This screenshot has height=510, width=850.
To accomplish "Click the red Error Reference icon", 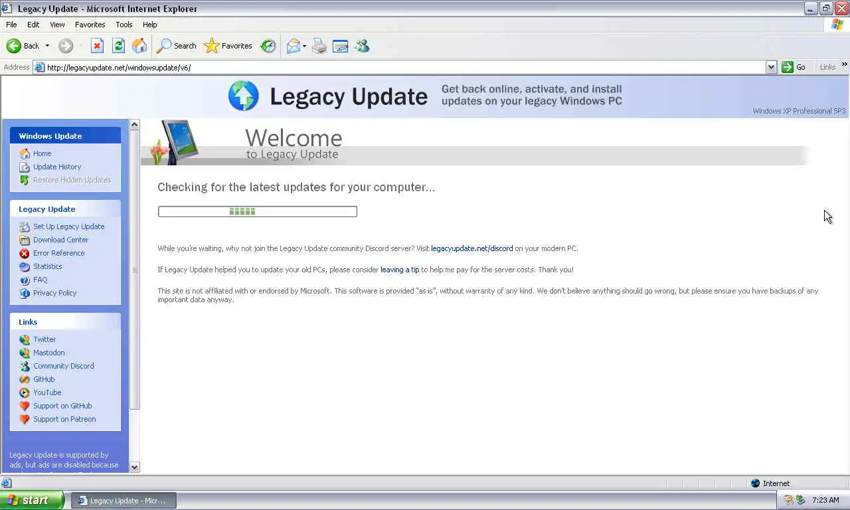I will (25, 253).
